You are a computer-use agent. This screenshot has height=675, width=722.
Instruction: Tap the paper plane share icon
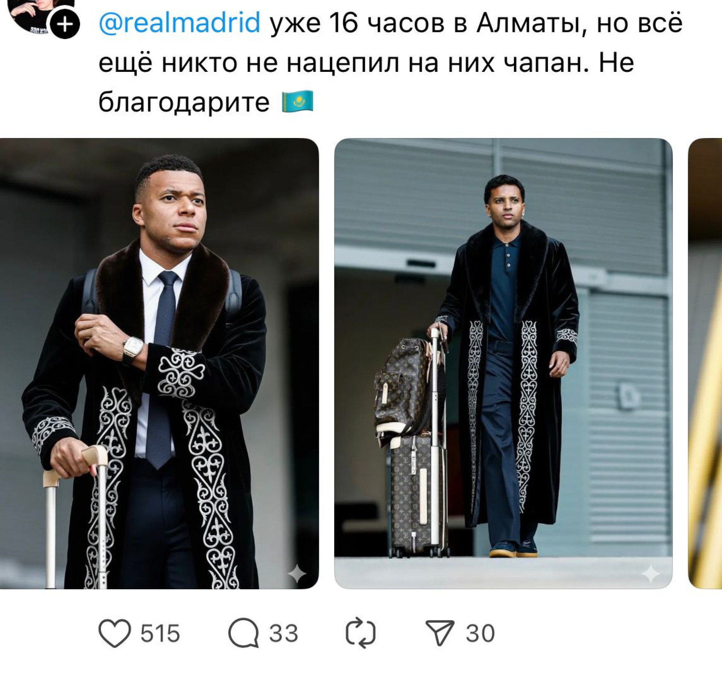440,633
